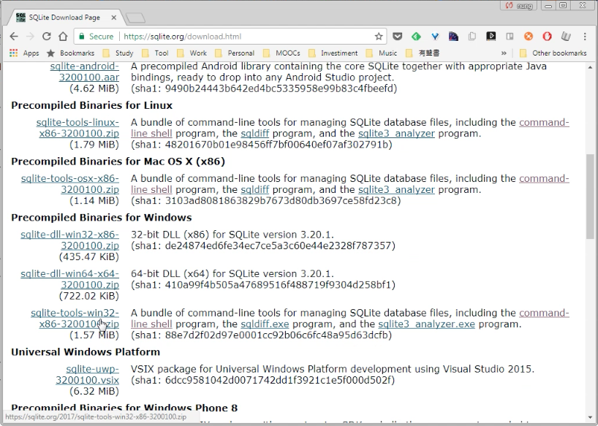This screenshot has width=598, height=426.
Task: Open the sqldiff link in the Mac OS X row
Action: 254,189
